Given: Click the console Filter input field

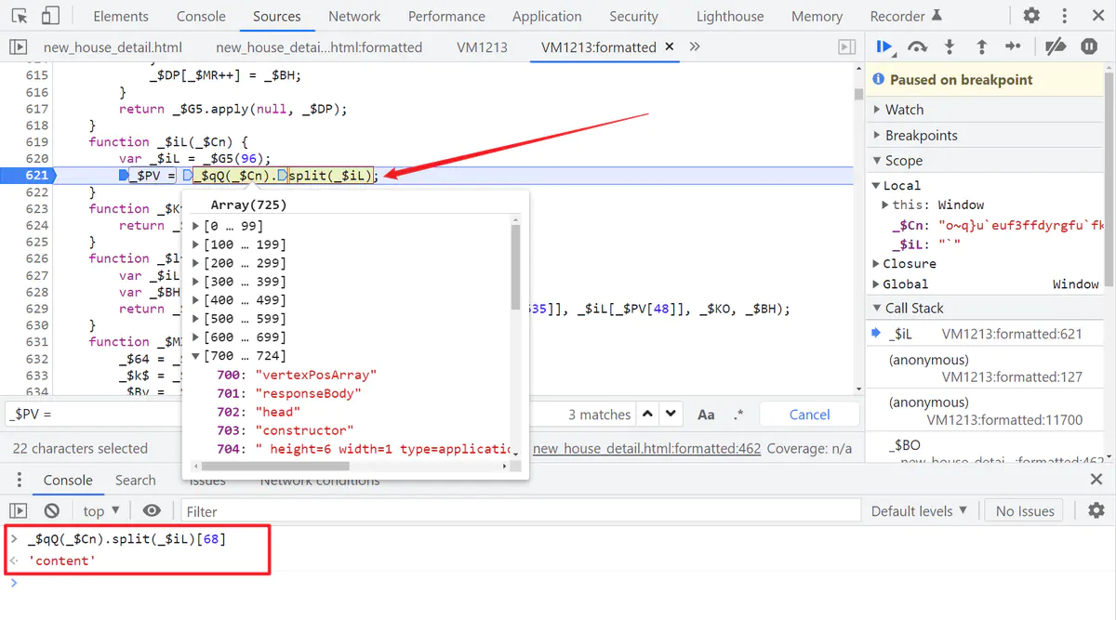Looking at the screenshot, I should click(521, 510).
